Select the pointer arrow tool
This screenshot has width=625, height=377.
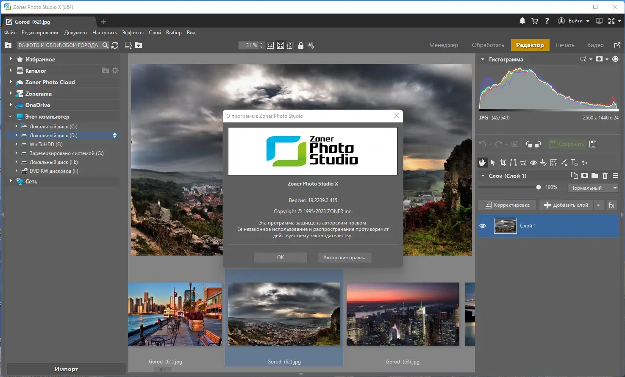(x=493, y=163)
